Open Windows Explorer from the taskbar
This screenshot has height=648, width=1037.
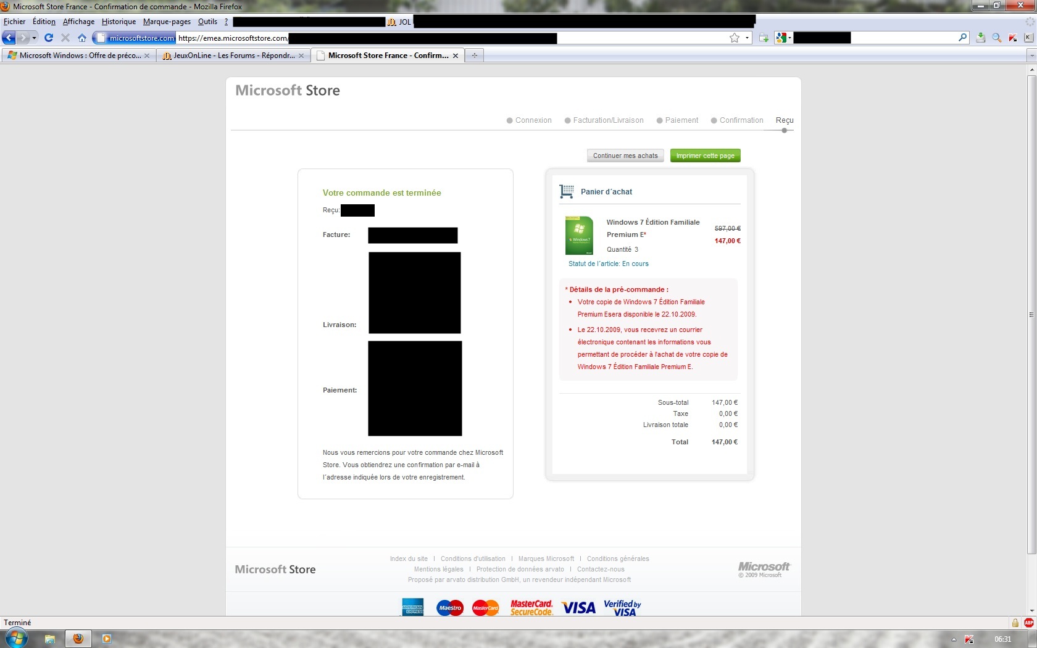point(50,639)
